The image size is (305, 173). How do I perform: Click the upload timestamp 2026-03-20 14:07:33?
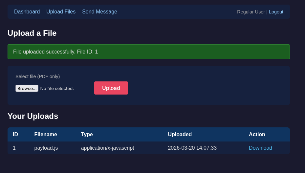coord(192,148)
